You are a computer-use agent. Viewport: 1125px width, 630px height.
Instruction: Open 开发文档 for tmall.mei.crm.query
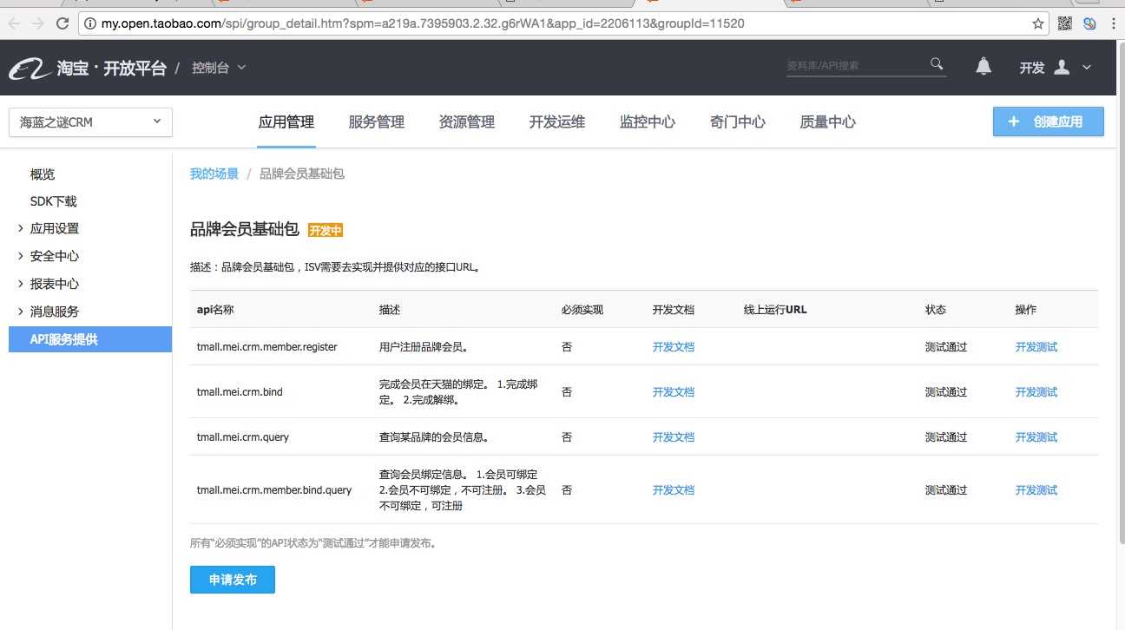point(674,437)
